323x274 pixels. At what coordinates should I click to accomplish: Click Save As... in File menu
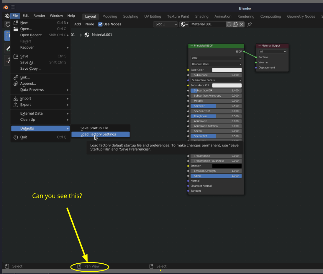41,63
